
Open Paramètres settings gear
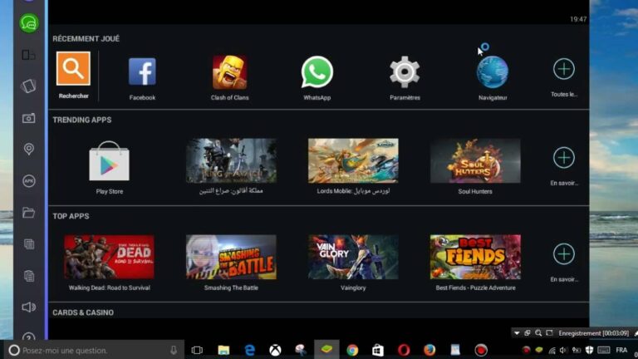405,72
